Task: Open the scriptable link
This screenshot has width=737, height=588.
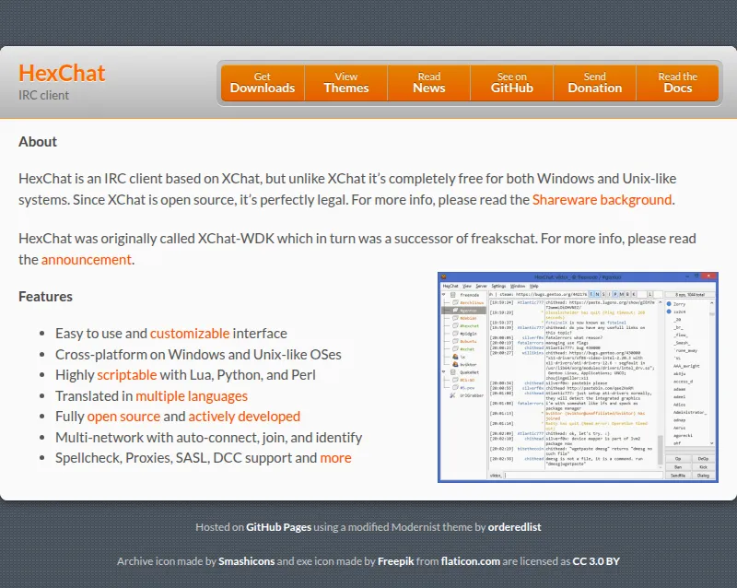Action: coord(127,375)
